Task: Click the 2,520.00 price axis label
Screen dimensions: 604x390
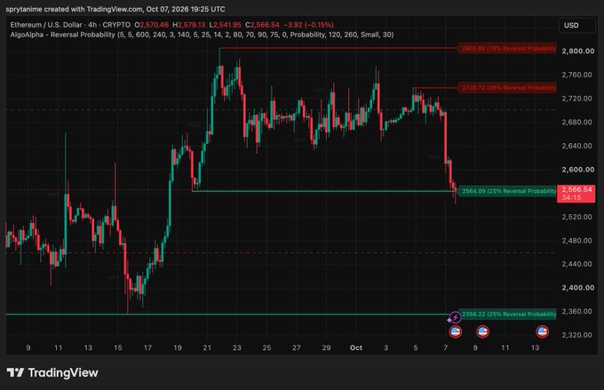Action: [x=578, y=217]
